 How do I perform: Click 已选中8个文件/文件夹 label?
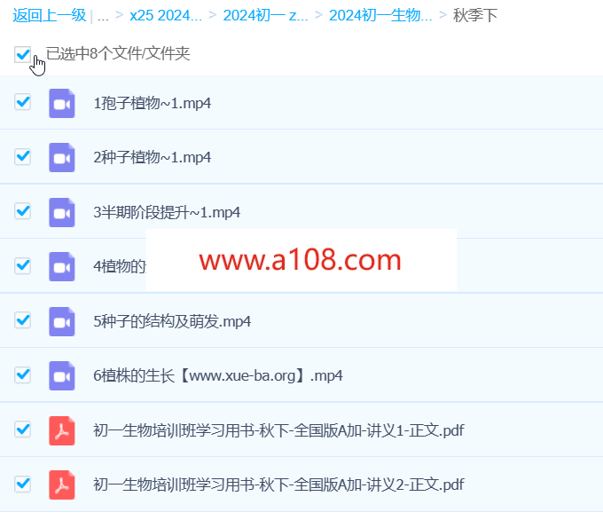pos(118,53)
